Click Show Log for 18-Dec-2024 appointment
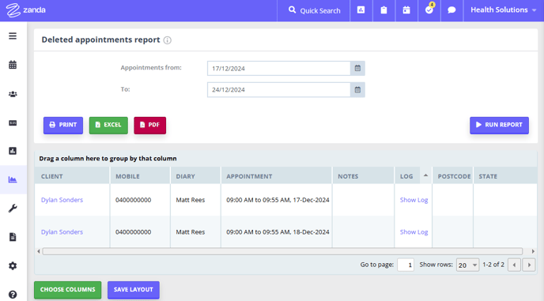Image resolution: width=544 pixels, height=301 pixels. 414,232
